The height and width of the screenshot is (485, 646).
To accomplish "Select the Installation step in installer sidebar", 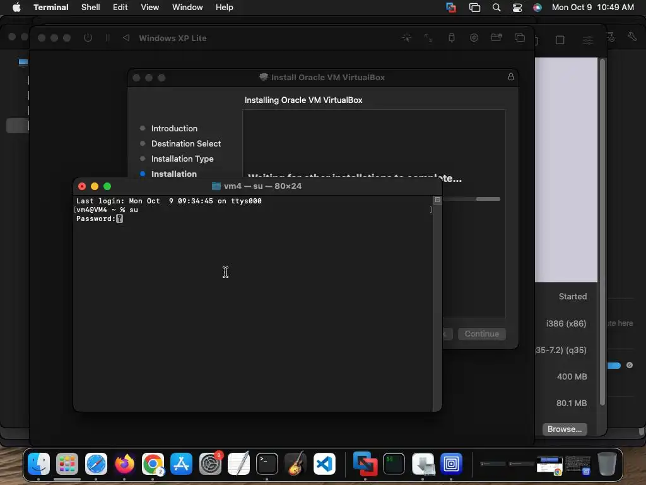I will [174, 174].
